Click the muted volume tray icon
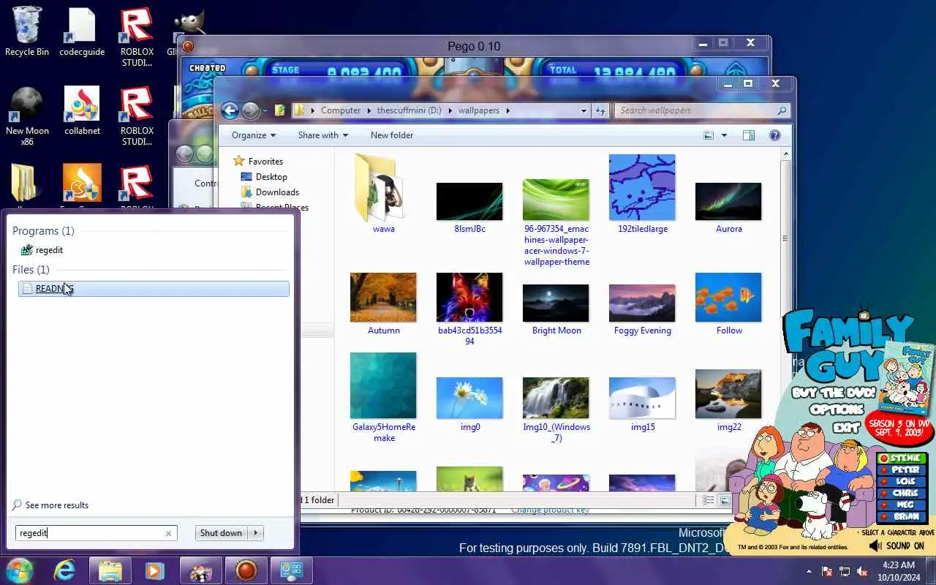 point(862,571)
